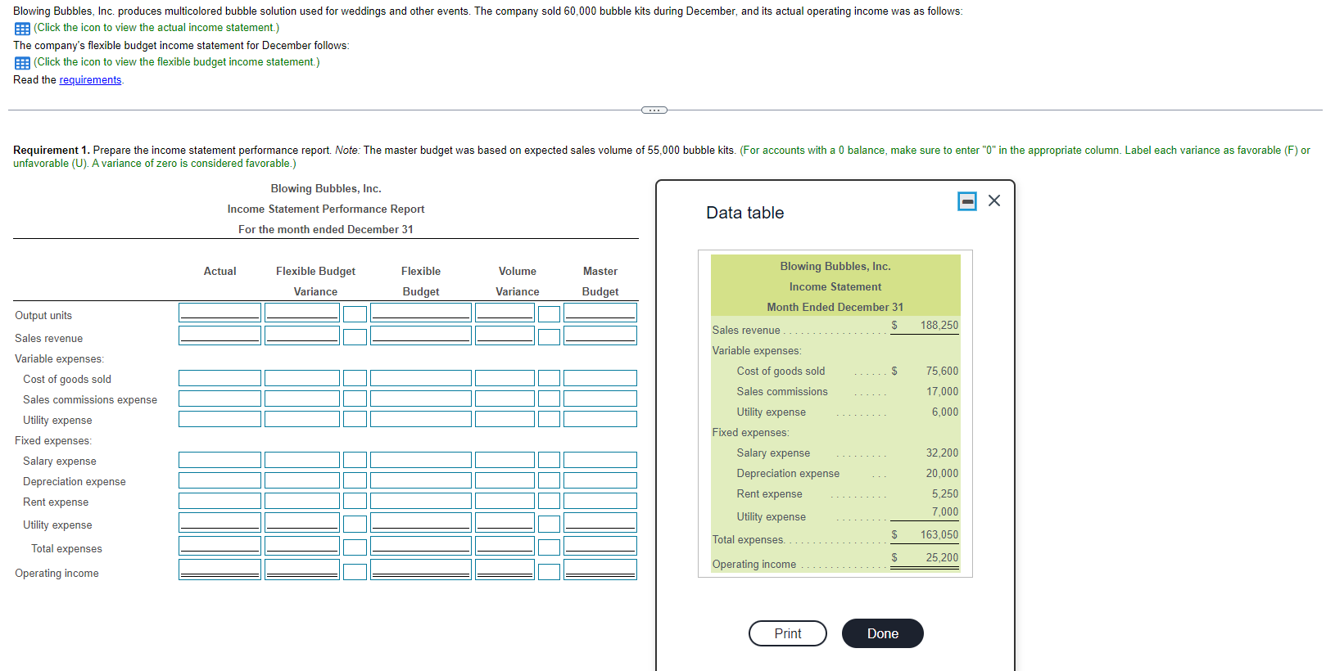Click the salary expense value 32,200
Viewport: 1326px width, 671px height.
pos(942,453)
